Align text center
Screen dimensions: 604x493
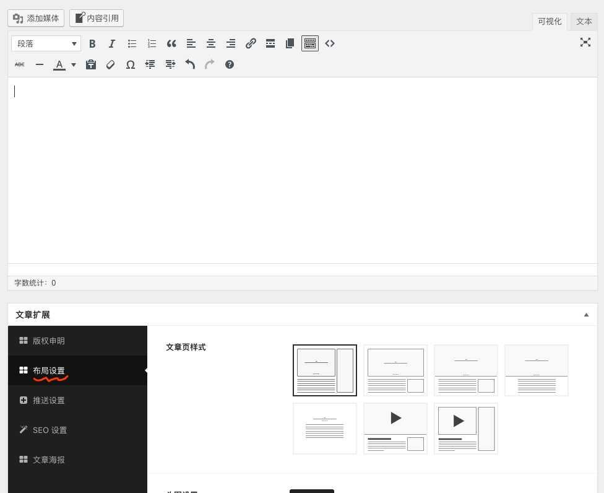(x=210, y=43)
